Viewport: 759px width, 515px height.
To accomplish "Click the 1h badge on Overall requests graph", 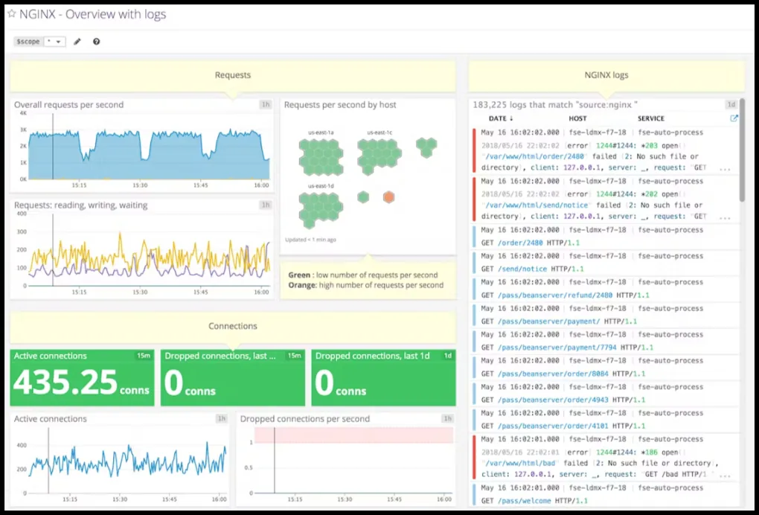I will point(265,104).
